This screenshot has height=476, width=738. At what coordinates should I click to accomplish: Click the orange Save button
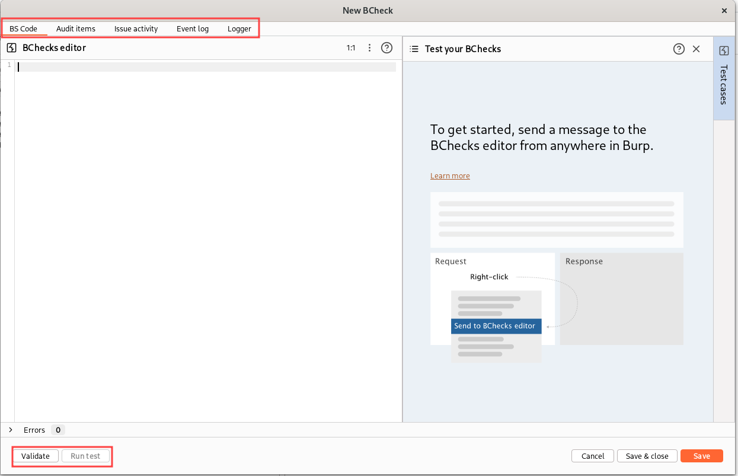[701, 456]
